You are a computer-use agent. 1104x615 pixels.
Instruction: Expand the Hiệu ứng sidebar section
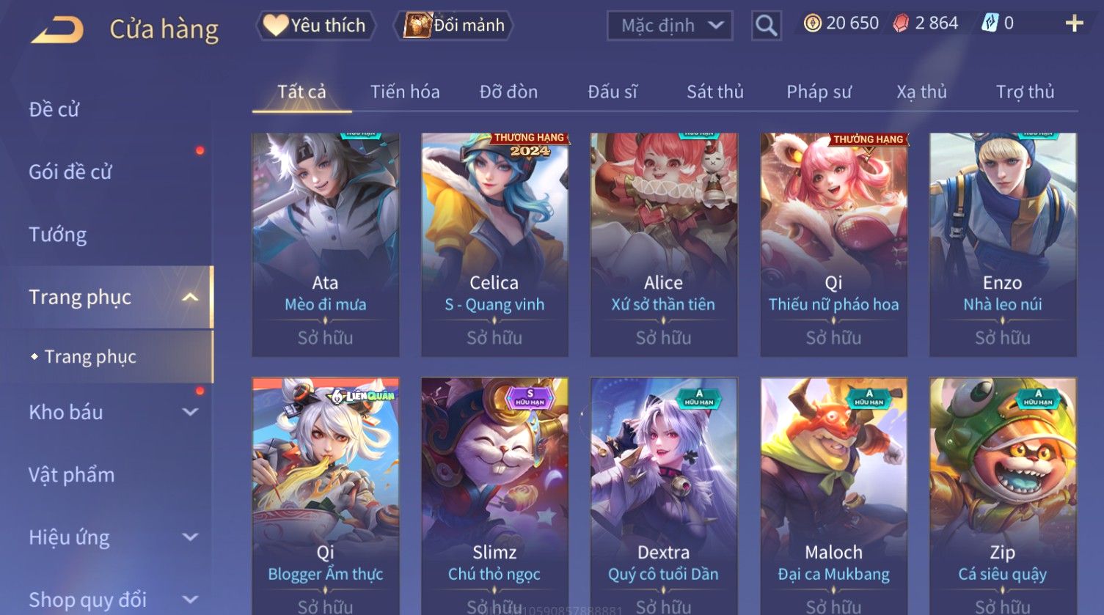190,537
